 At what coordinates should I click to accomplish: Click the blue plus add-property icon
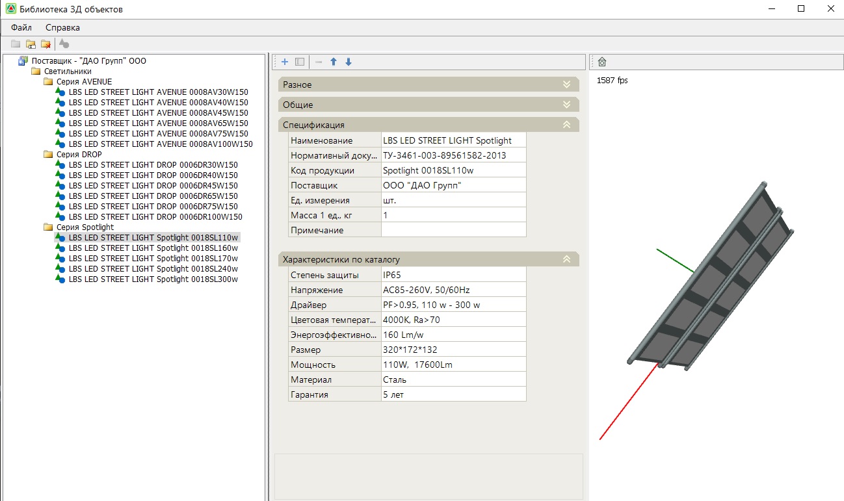(285, 62)
